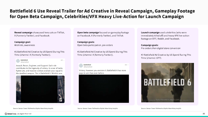Click the 'Wishlist now' tweet text
Screen dimensions: 208x117
[x=57, y=73]
